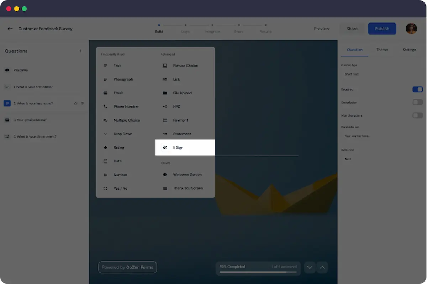Add a new question with plus icon
The width and height of the screenshot is (427, 284).
pyautogui.click(x=80, y=51)
